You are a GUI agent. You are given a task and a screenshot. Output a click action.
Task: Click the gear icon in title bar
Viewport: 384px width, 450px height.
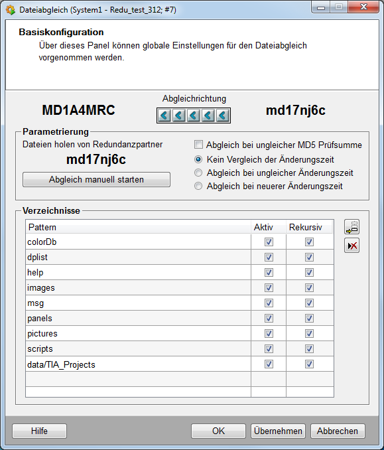pyautogui.click(x=11, y=10)
